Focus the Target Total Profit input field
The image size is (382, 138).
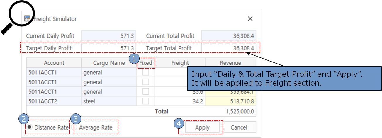[x=229, y=48]
